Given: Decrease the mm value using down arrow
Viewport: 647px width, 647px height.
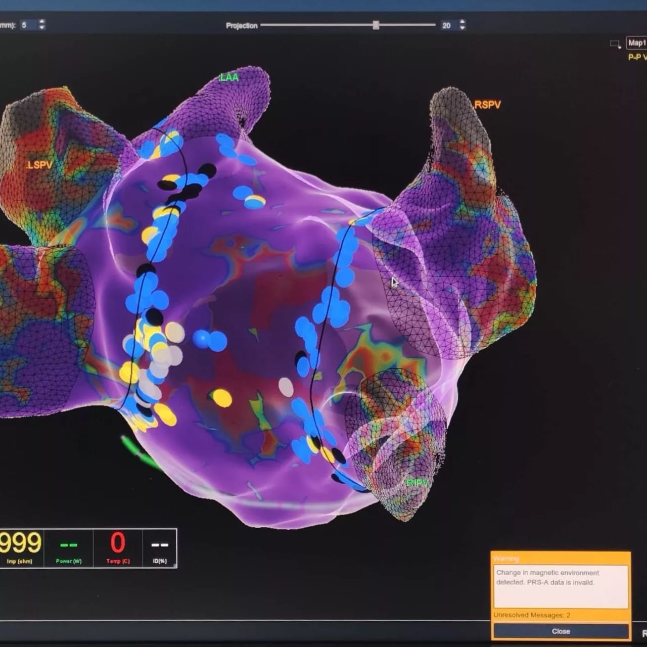Looking at the screenshot, I should 41,27.
